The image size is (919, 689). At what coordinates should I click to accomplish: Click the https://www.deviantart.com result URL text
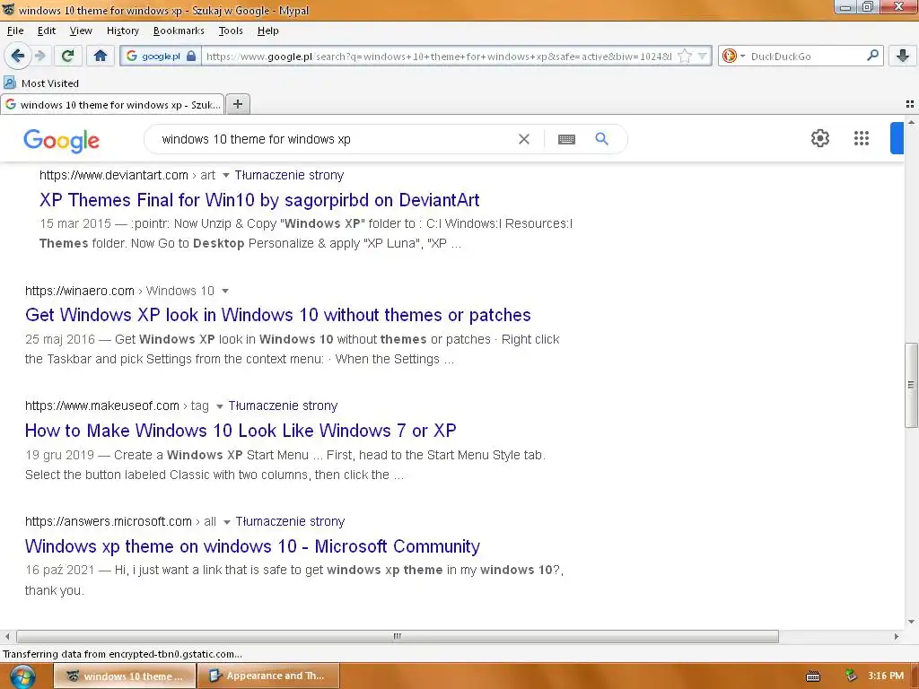point(114,175)
